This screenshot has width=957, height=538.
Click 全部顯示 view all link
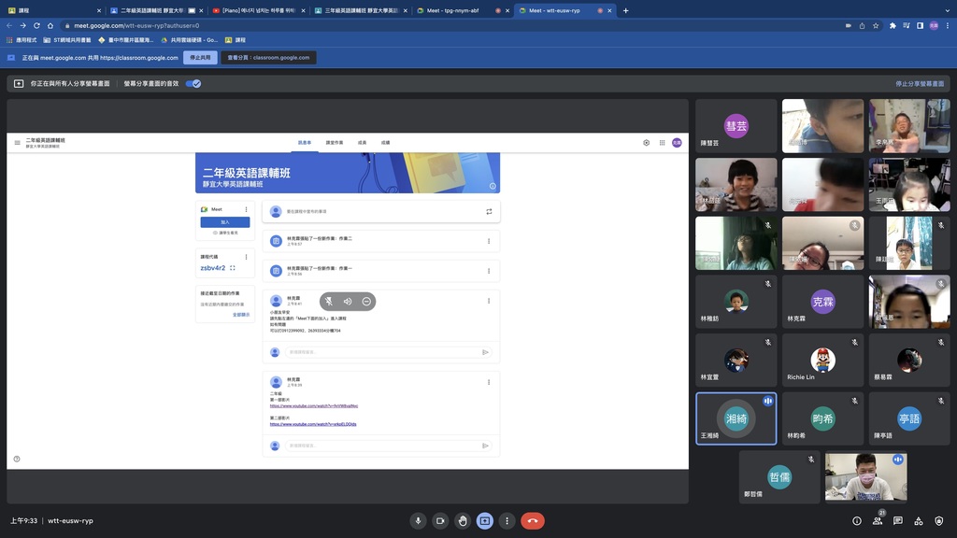241,315
